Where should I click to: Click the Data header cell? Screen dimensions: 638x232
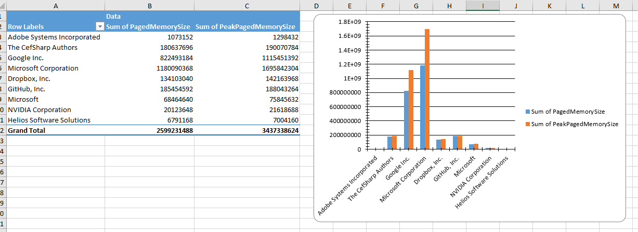coord(113,17)
